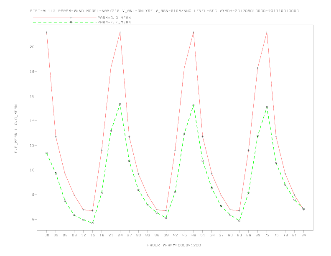Screen dimensions: 331x256
Task: Click green F_MEAN minimum circle at hour 39
Action: (166, 218)
